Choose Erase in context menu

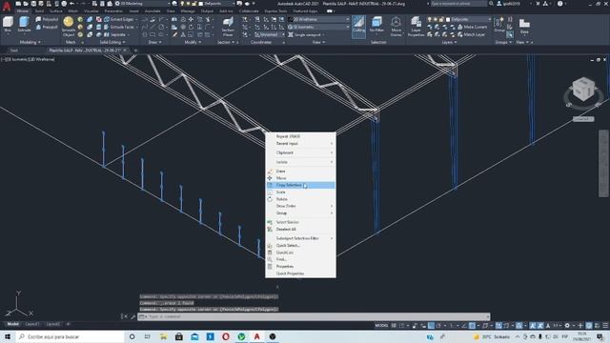point(300,171)
